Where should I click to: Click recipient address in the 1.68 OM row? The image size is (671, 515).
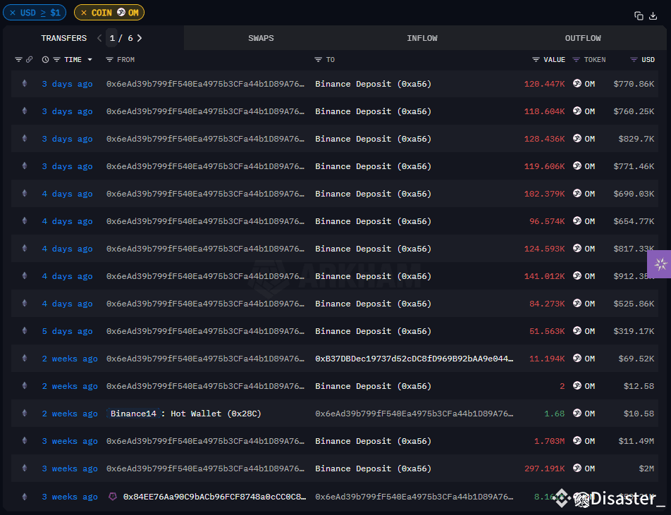[414, 414]
